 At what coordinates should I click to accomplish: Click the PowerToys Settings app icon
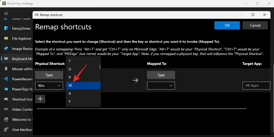(4, 3)
